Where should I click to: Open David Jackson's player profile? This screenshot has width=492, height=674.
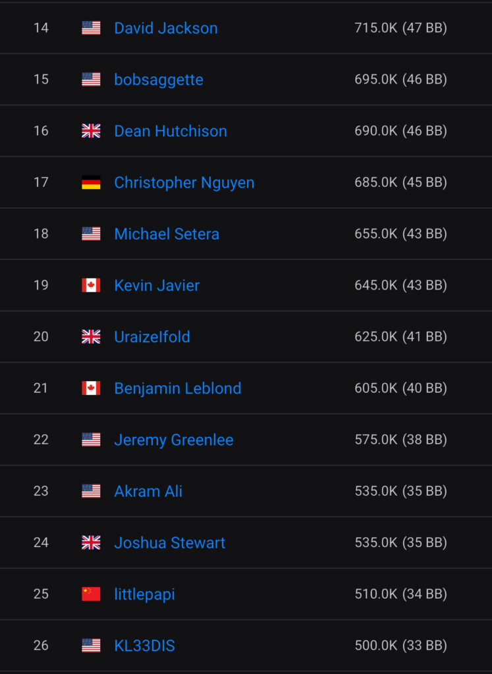point(165,28)
